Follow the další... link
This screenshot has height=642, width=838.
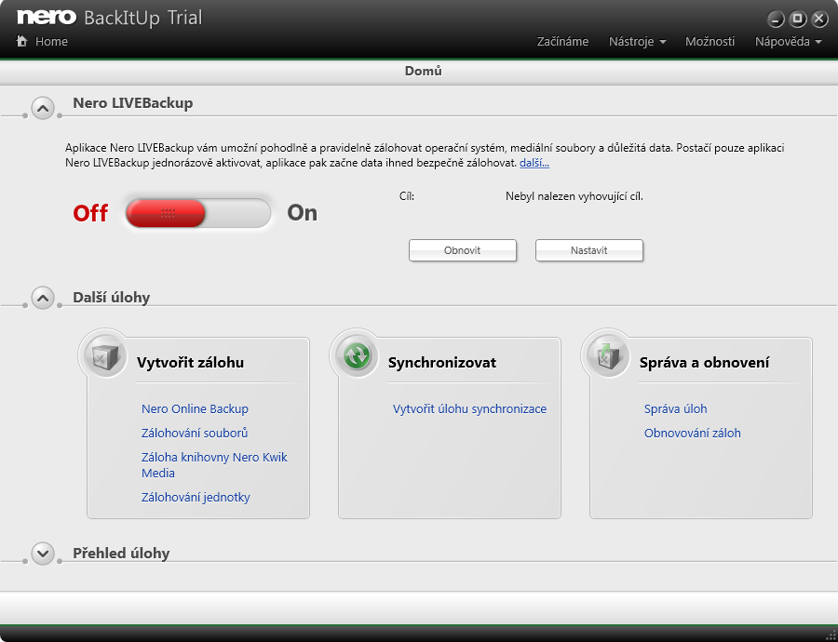click(534, 163)
